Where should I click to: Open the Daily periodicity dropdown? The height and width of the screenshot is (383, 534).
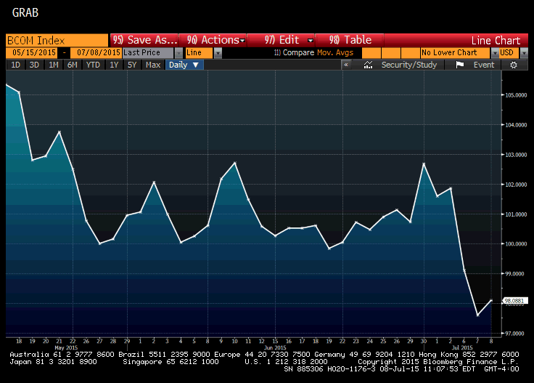click(184, 65)
